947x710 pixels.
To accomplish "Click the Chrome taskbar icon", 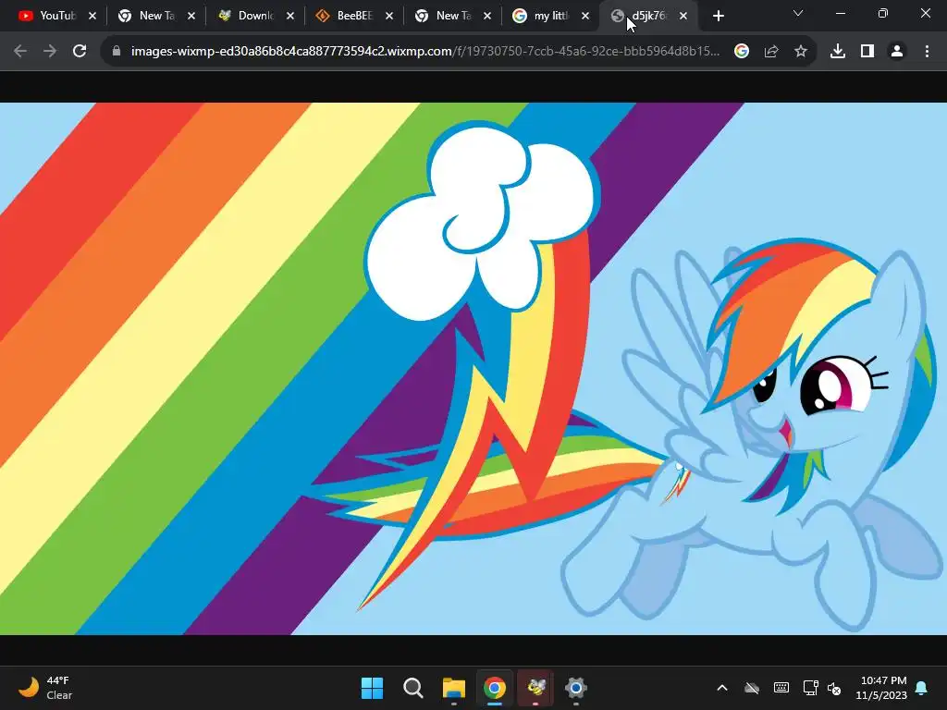I will tap(495, 688).
